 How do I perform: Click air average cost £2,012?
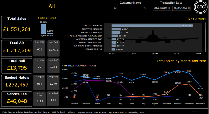tap(54, 50)
